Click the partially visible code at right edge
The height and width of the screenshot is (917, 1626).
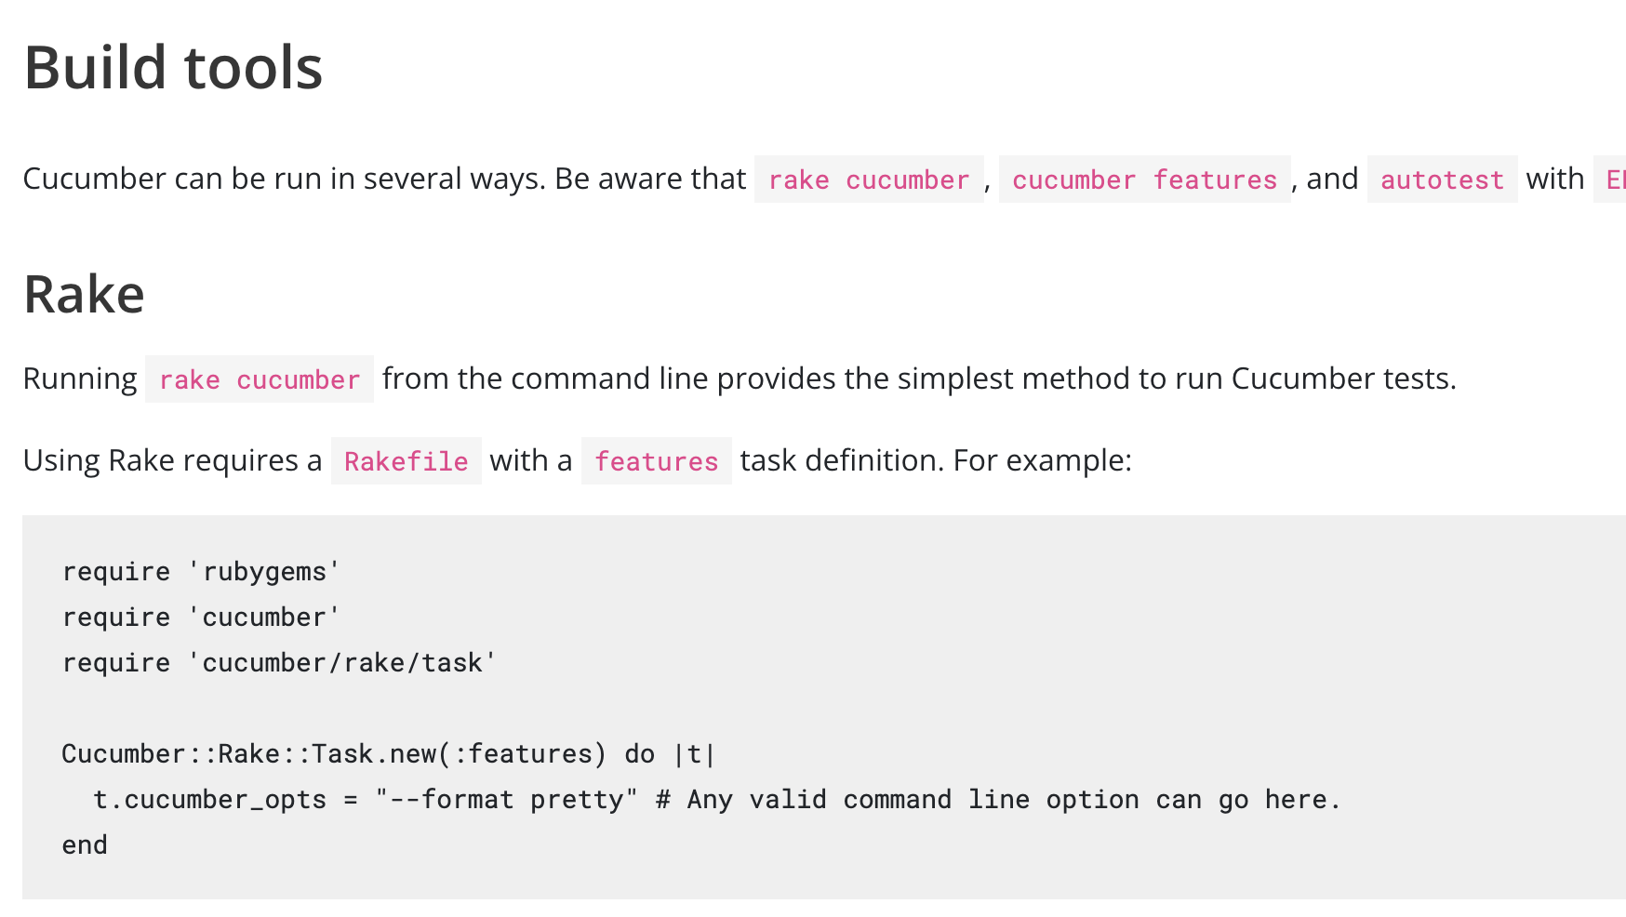(1611, 179)
